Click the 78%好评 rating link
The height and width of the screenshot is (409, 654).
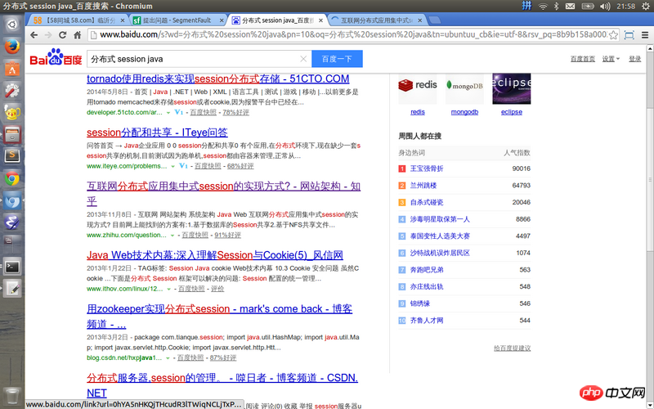click(235, 112)
